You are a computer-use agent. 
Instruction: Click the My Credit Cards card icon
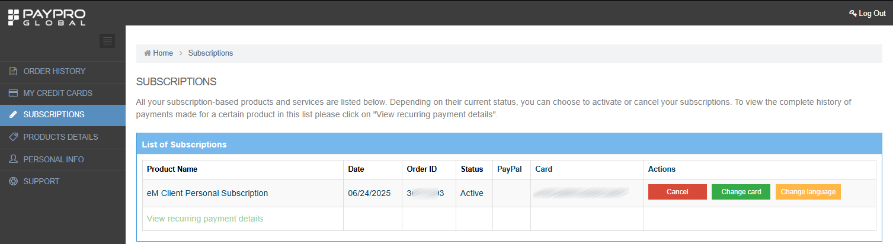pyautogui.click(x=12, y=94)
